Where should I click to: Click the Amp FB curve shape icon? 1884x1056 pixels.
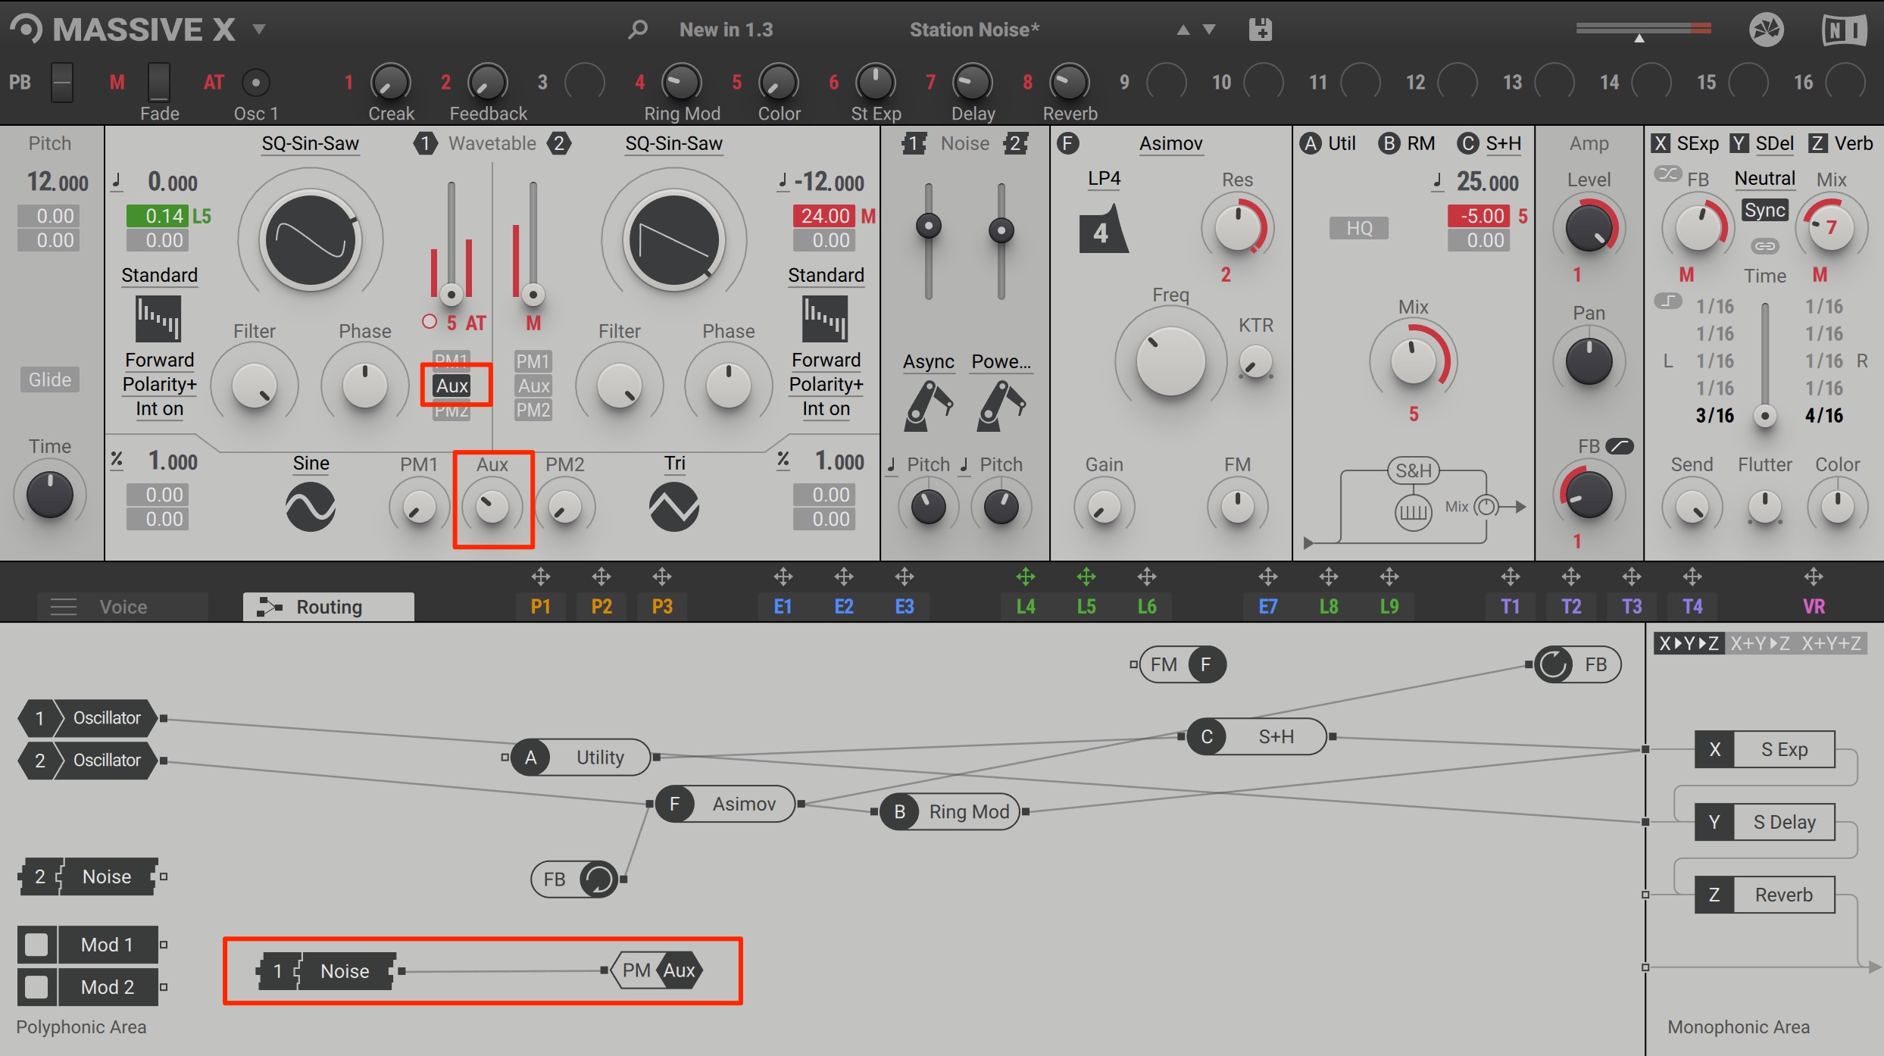pyautogui.click(x=1620, y=446)
